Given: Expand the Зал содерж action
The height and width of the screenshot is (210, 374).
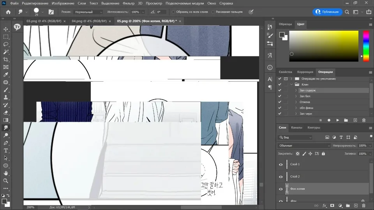Looking at the screenshot, I should [x=296, y=90].
